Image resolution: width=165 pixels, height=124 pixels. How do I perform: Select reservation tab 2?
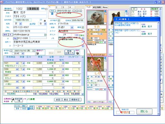(59, 7)
